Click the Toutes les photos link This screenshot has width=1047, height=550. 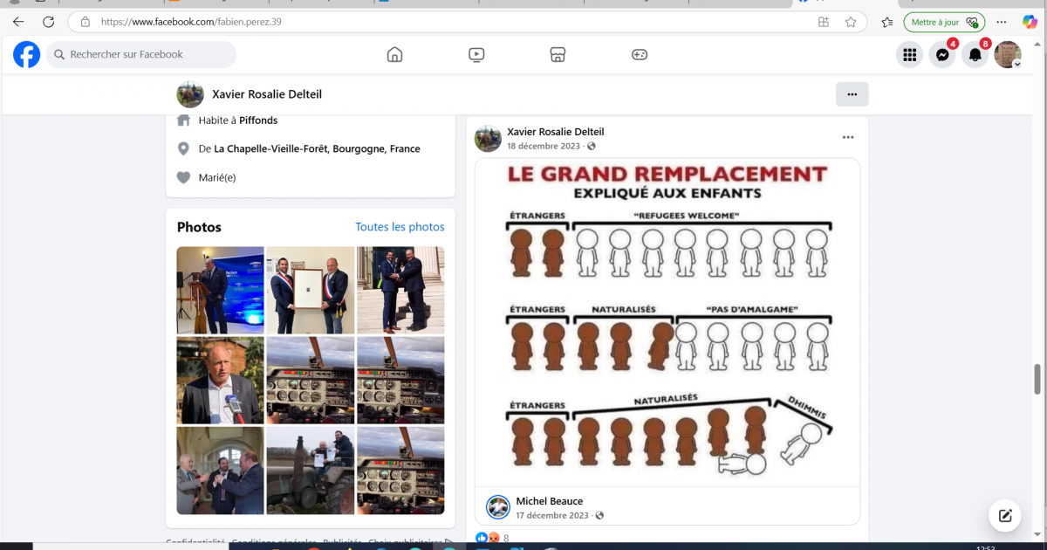400,227
